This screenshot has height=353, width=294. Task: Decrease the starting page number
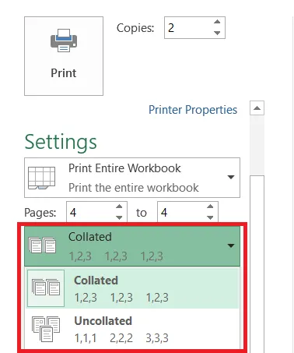119,217
